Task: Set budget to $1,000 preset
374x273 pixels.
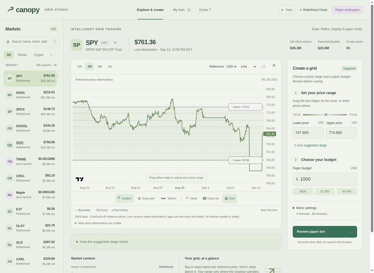Action: pos(325,191)
